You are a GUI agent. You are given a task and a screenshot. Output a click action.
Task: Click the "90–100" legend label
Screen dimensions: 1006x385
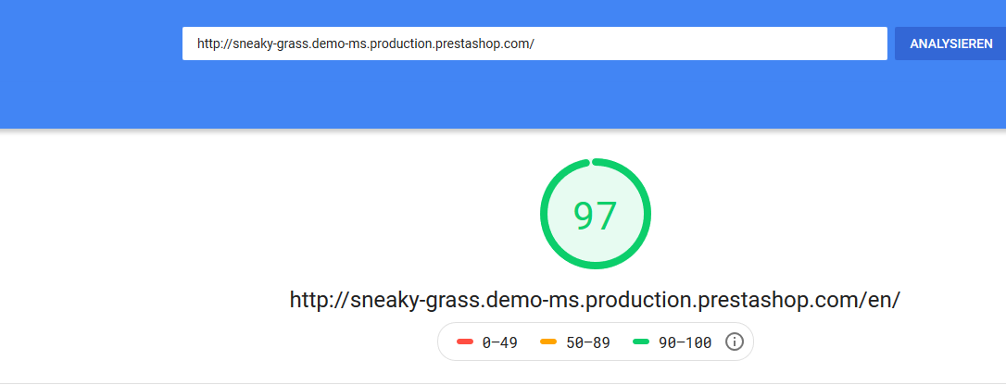click(x=685, y=342)
